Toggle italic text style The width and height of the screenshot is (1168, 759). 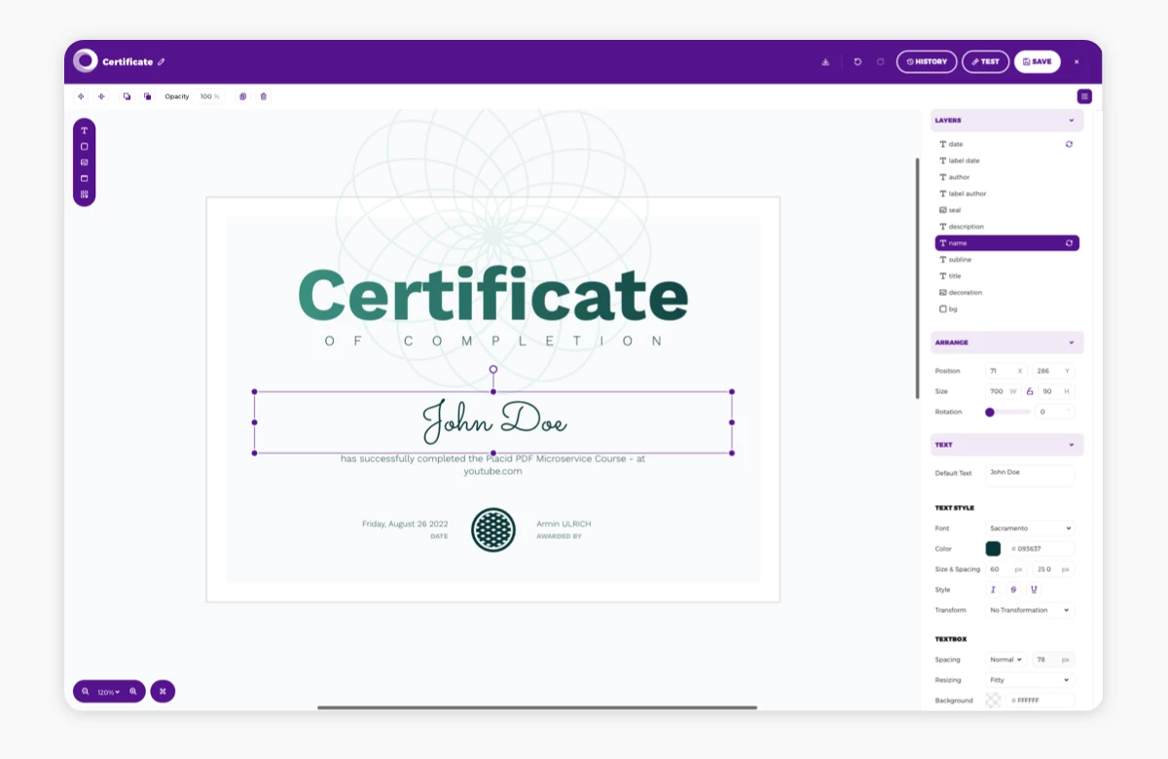pos(994,590)
